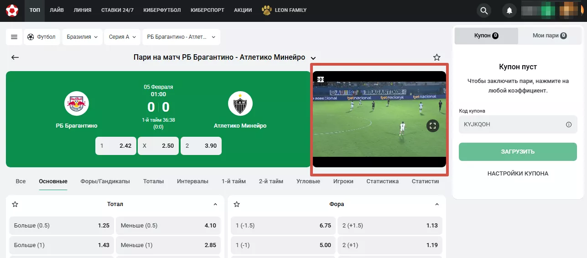The height and width of the screenshot is (258, 587).
Task: Open the Серия А league dropdown
Action: [122, 37]
